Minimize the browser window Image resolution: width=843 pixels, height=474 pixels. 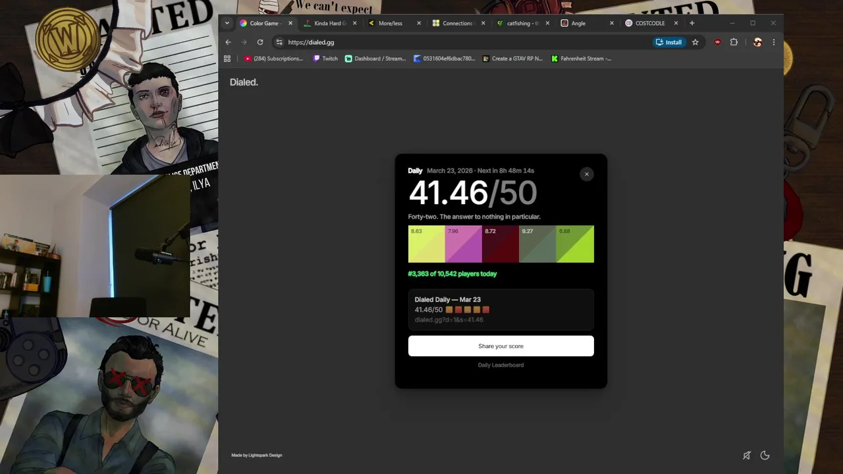[732, 23]
